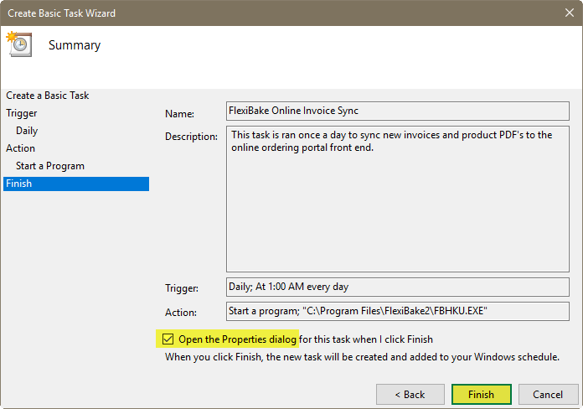Click the Name field with FlexiBake Online Invoice Sync
583x409 pixels.
pos(398,111)
